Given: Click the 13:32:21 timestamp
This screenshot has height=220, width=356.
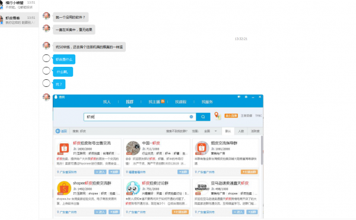Looking at the screenshot, I should tap(241, 39).
